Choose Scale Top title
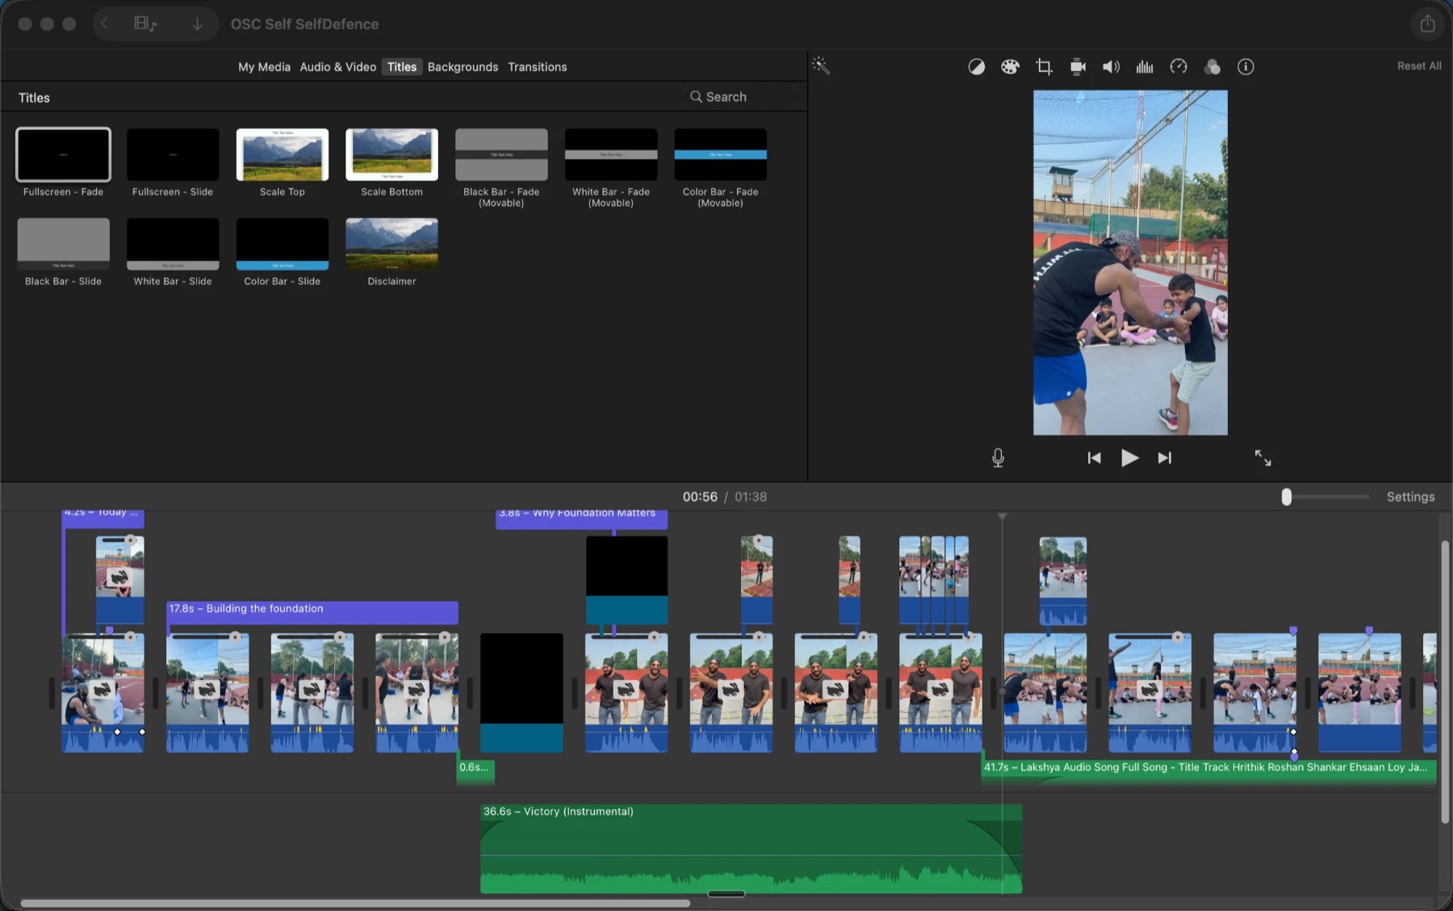This screenshot has height=911, width=1453. 283,162
